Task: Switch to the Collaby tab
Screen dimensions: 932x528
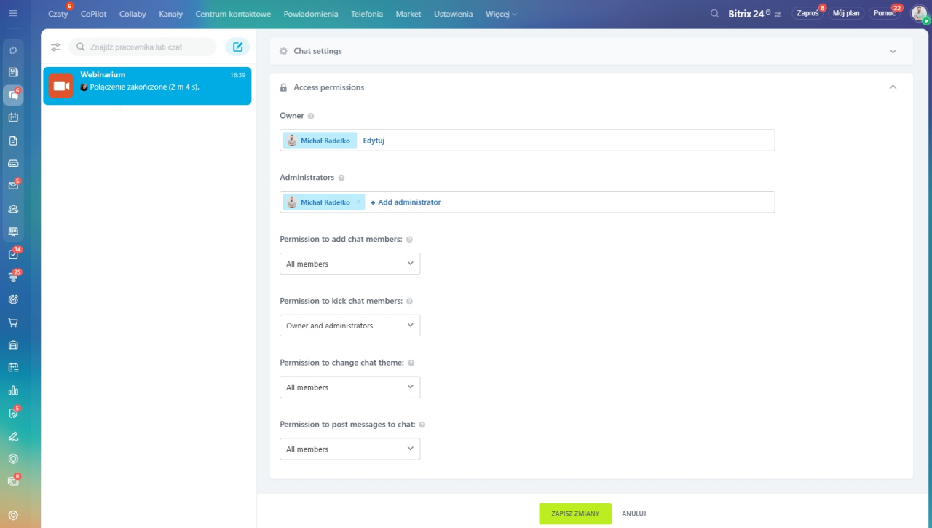Action: (x=133, y=14)
